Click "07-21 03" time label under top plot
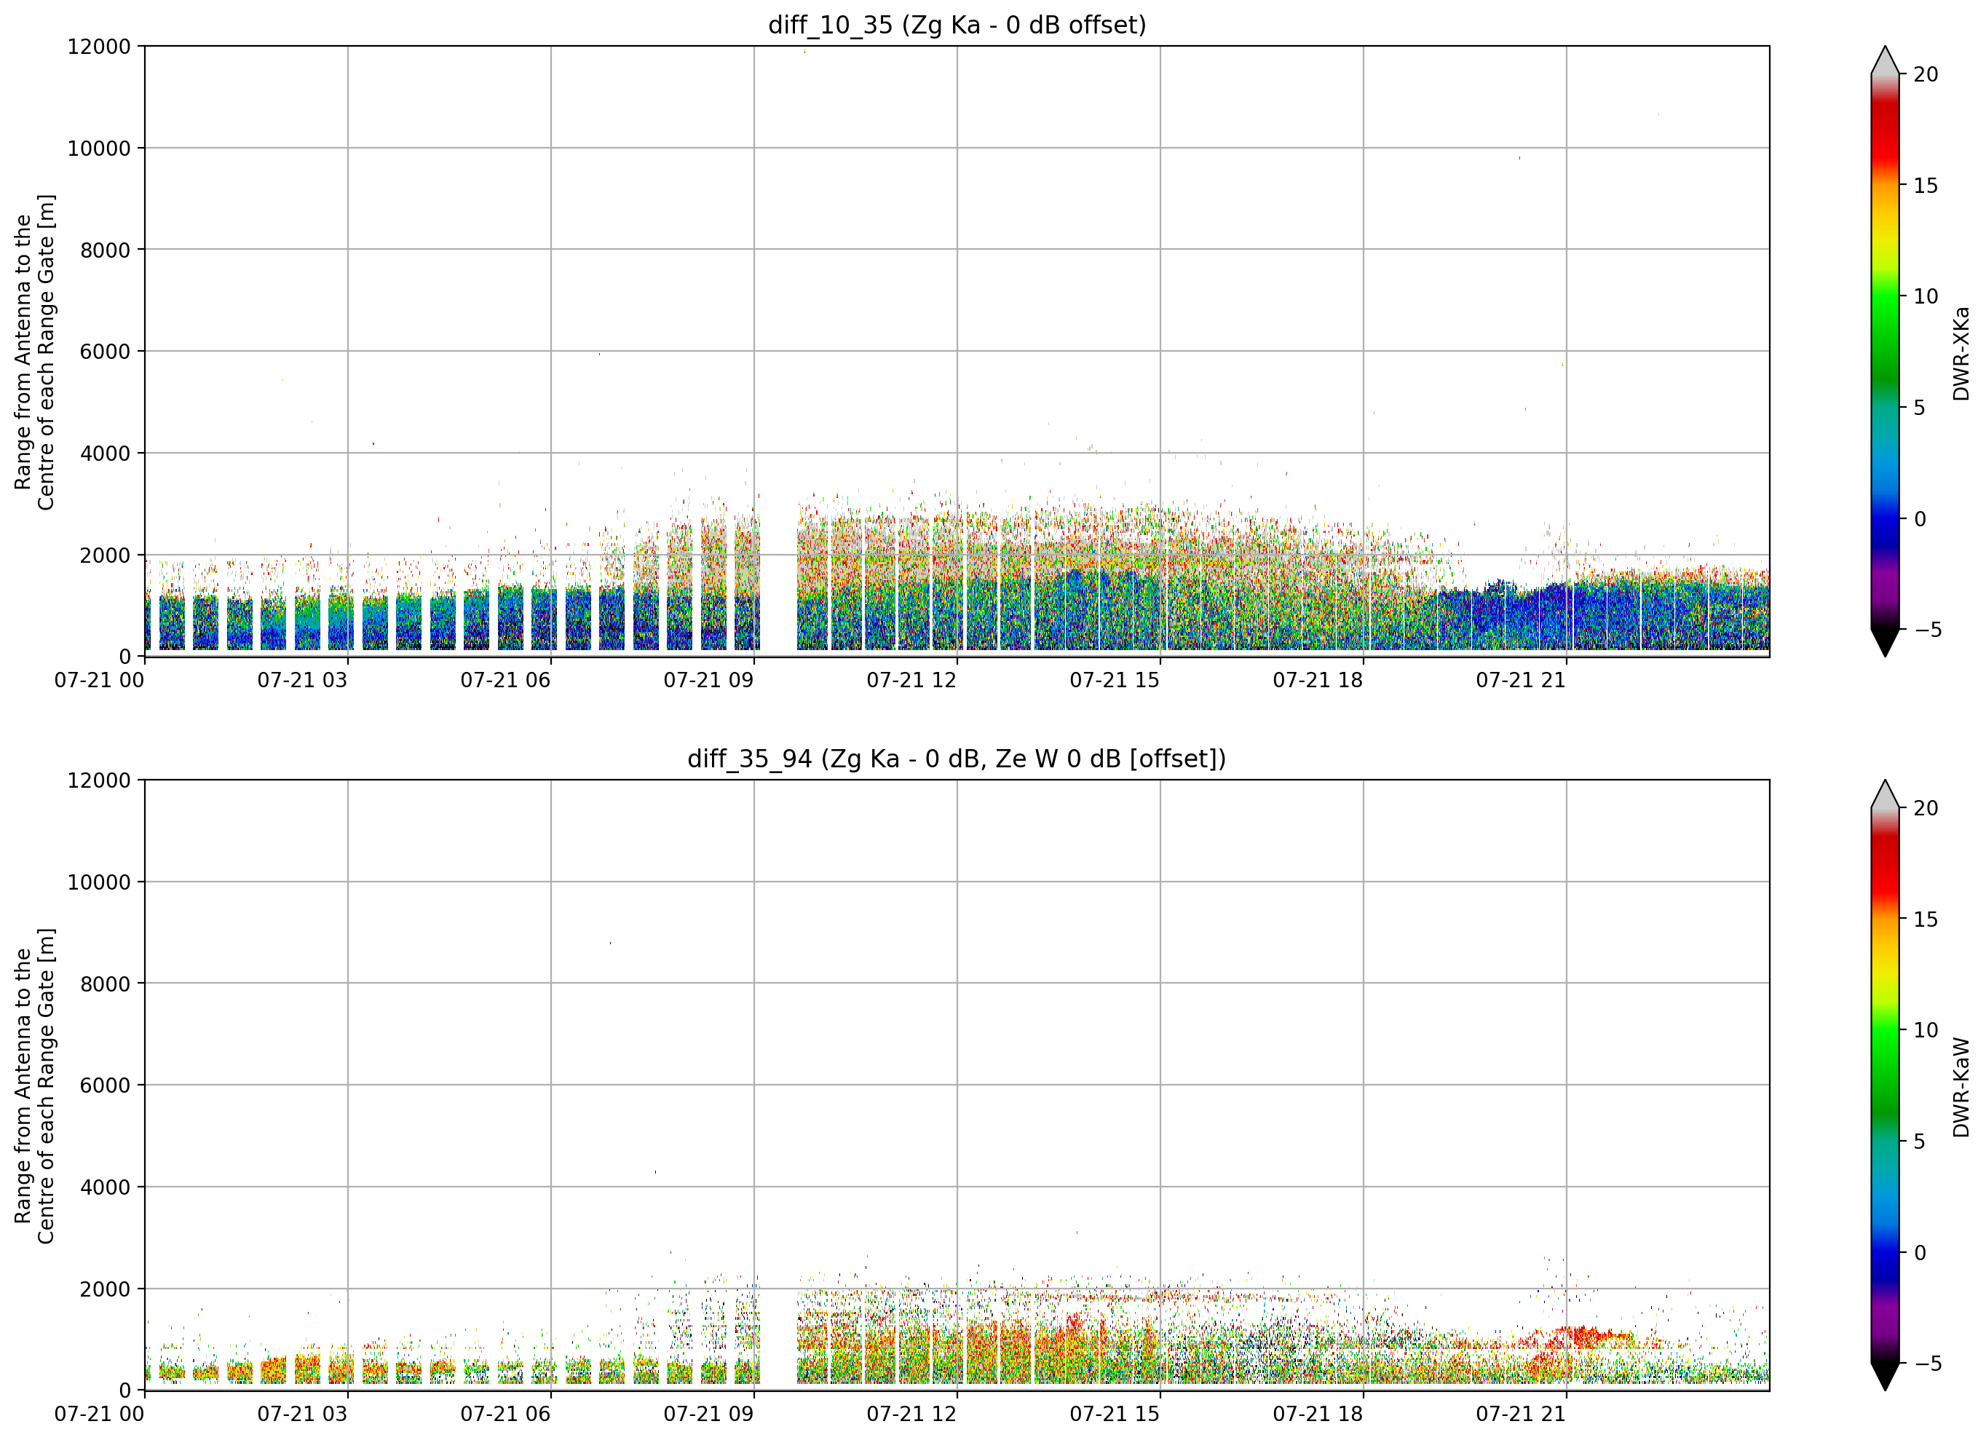 coord(302,681)
